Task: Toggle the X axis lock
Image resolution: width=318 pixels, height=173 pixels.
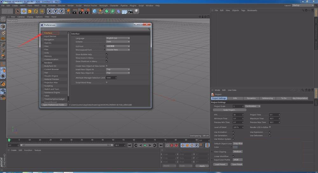Action: 50,11
